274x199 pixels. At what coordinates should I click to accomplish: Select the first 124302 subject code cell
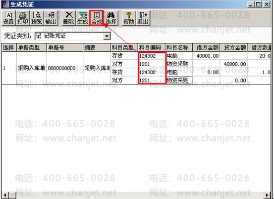(152, 56)
